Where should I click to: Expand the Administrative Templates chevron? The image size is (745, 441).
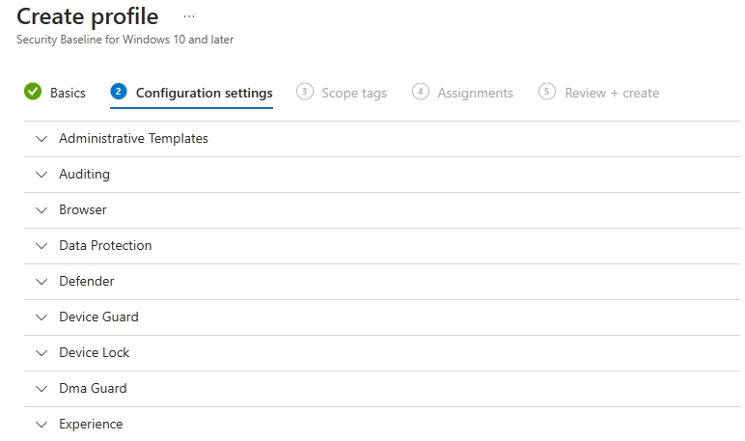coord(41,139)
